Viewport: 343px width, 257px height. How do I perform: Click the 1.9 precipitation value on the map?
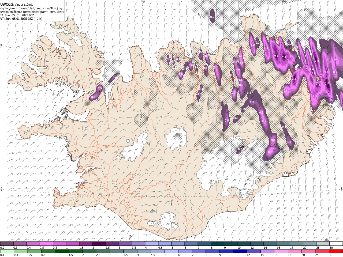[318, 85]
